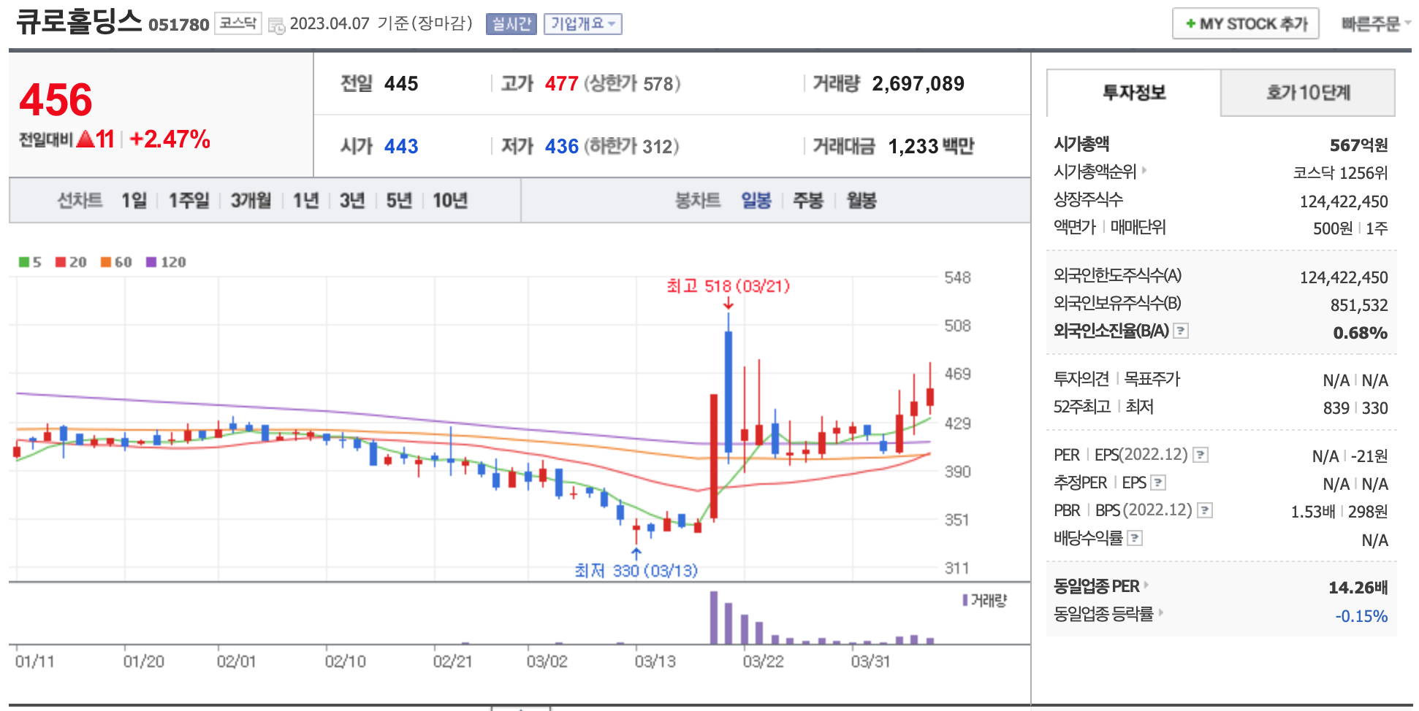Open help icon beside EPS(2022.12)

click(1200, 456)
